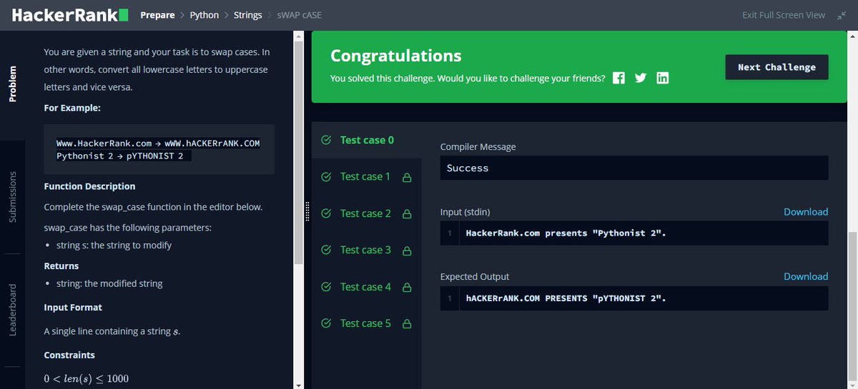858x389 pixels.
Task: Click the lock icon beside Test case 2
Action: point(407,213)
